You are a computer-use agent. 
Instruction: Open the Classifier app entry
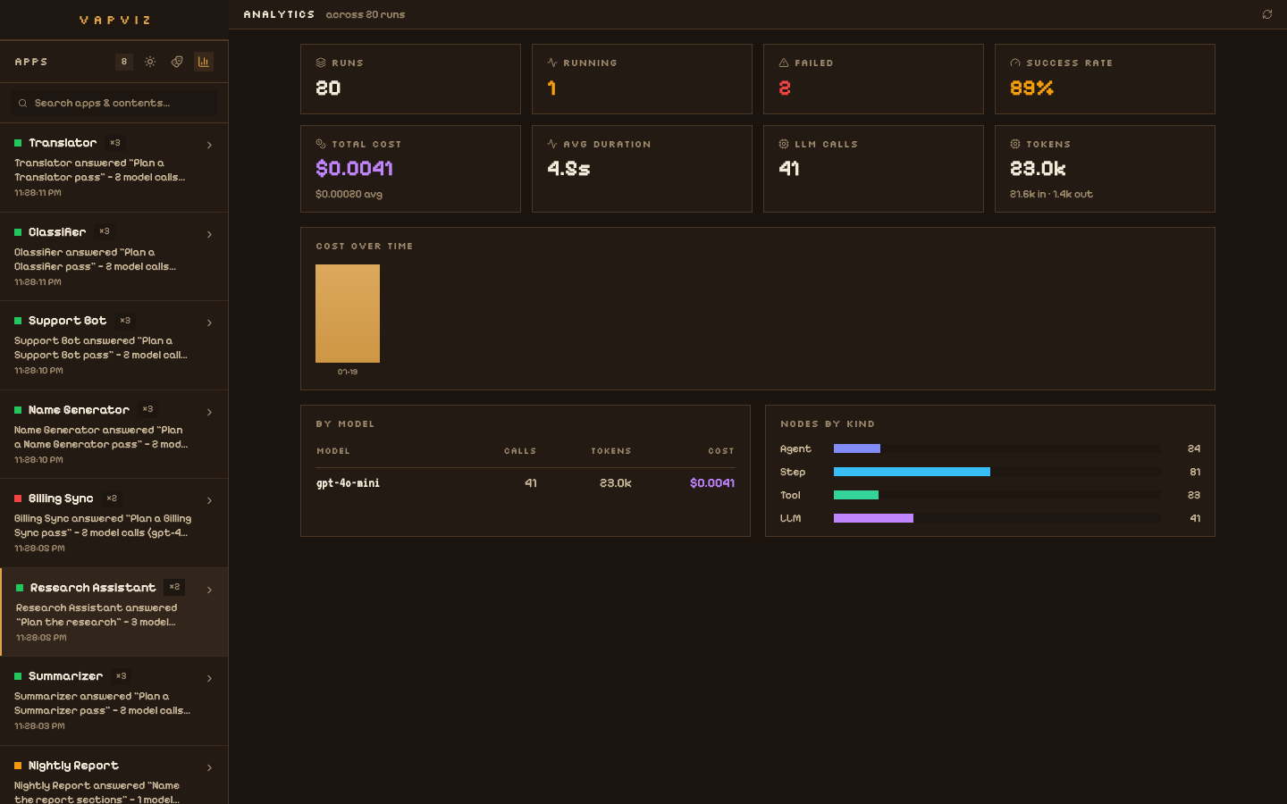point(114,256)
